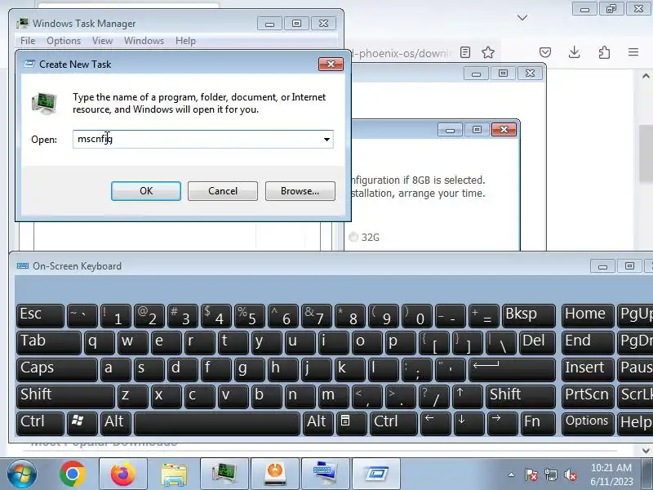Click Action Center flag tray icon

pos(531,474)
